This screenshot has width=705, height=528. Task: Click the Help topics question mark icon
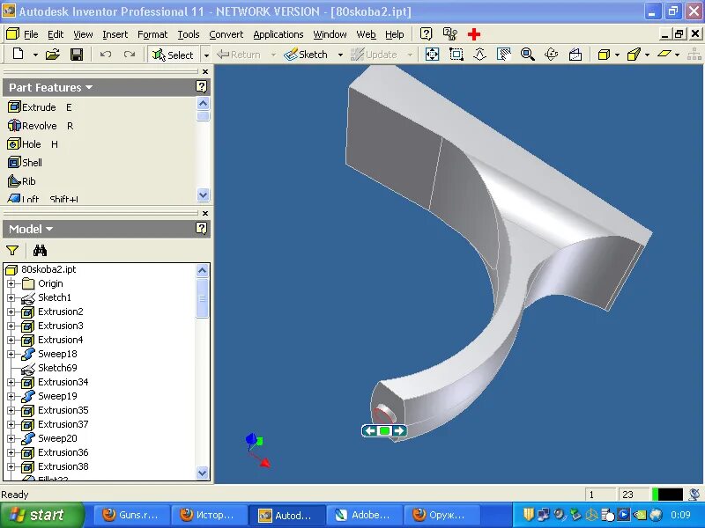(426, 34)
